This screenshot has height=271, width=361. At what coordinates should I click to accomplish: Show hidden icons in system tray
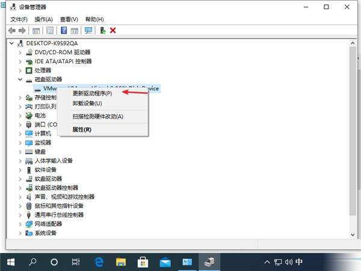coord(267,262)
